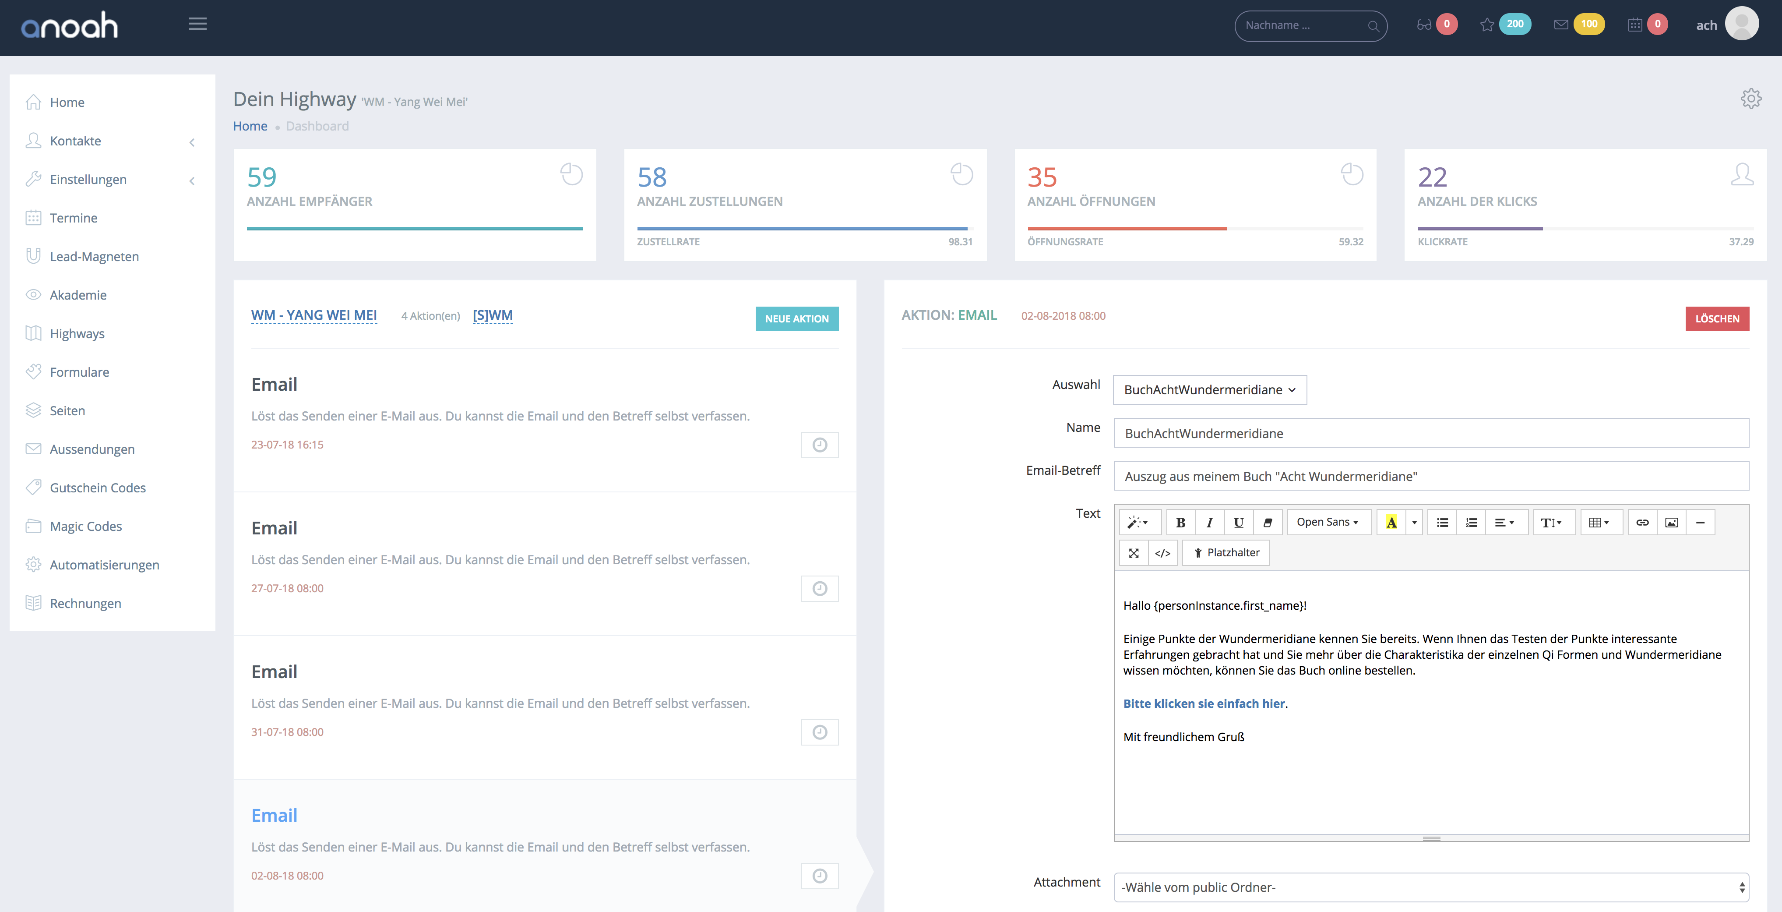
Task: Click the star icon with 200 badge
Action: (x=1486, y=25)
